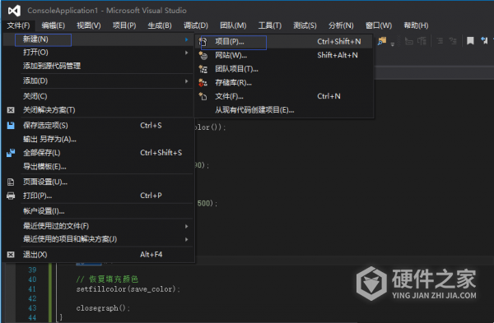The width and height of the screenshot is (494, 323).
Task: Open the 项目(P) menu in menu bar
Action: [124, 25]
